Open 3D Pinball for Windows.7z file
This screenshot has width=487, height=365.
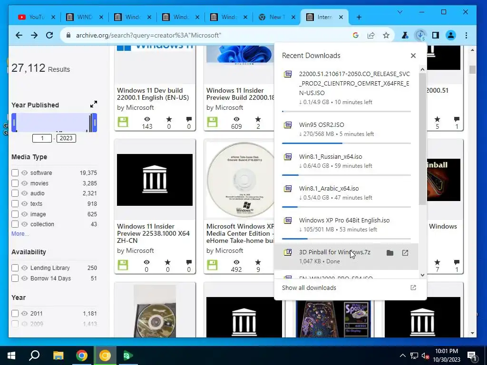(405, 253)
